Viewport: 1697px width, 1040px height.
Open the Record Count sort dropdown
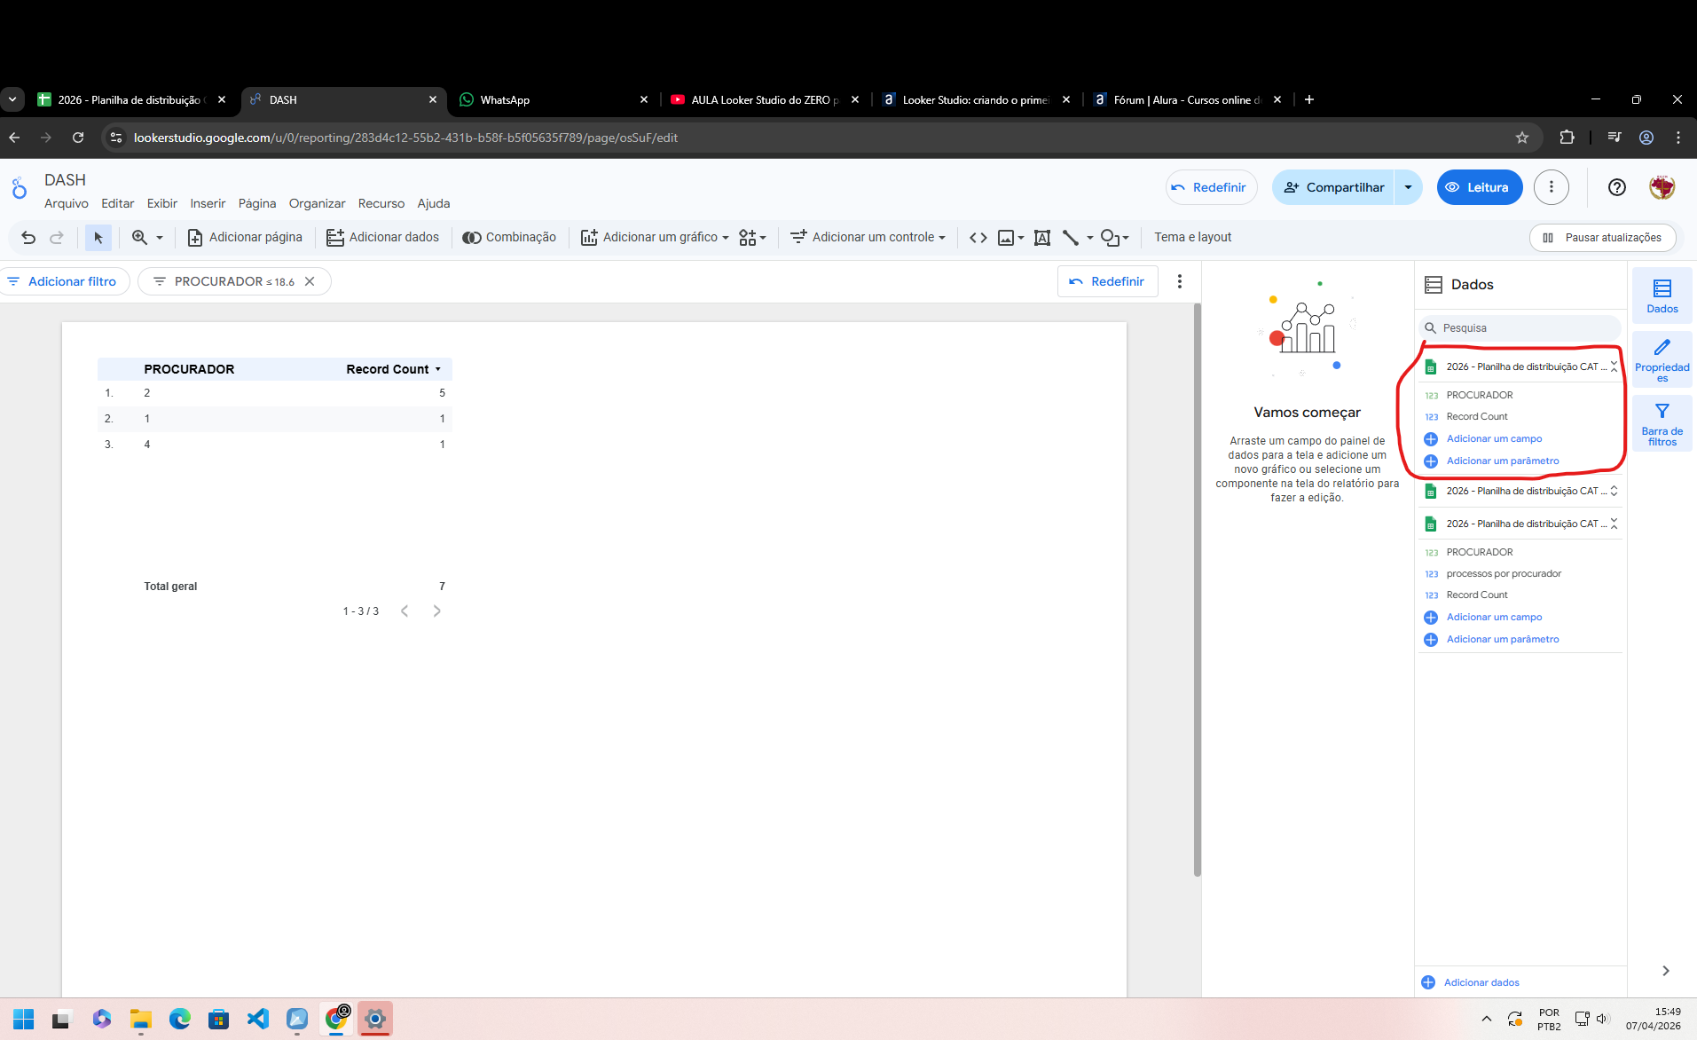point(438,368)
